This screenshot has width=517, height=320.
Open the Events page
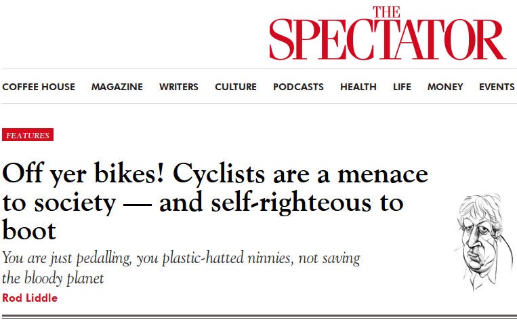point(497,87)
